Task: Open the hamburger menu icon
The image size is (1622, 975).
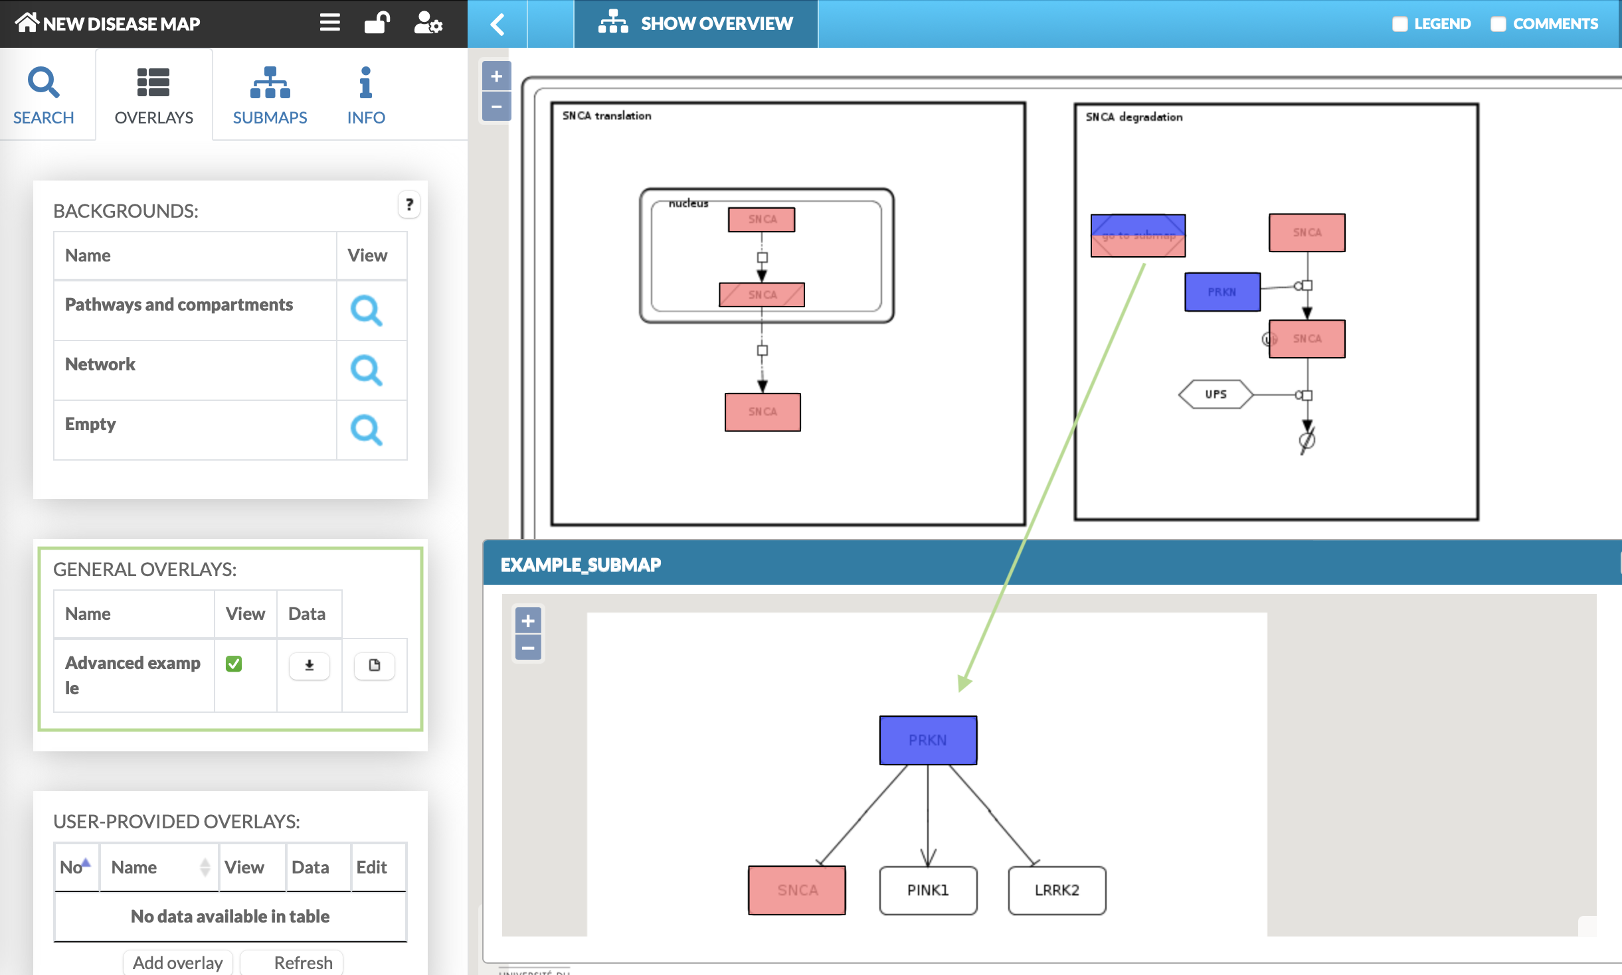Action: 329,23
